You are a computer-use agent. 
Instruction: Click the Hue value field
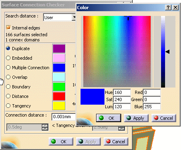(122, 92)
